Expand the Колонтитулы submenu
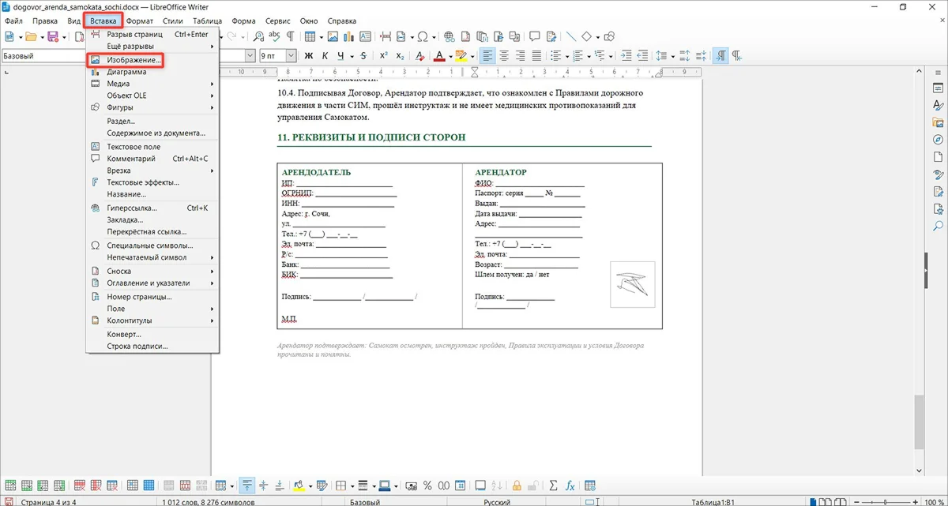 (152, 320)
